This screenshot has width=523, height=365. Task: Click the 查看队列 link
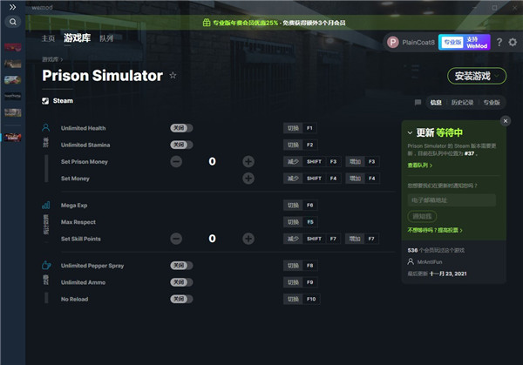point(420,165)
